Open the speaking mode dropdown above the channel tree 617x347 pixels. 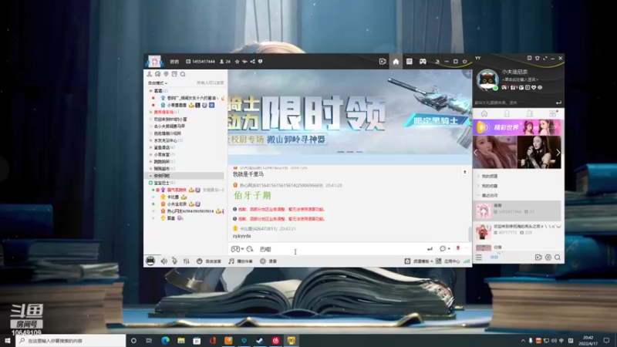[157, 83]
